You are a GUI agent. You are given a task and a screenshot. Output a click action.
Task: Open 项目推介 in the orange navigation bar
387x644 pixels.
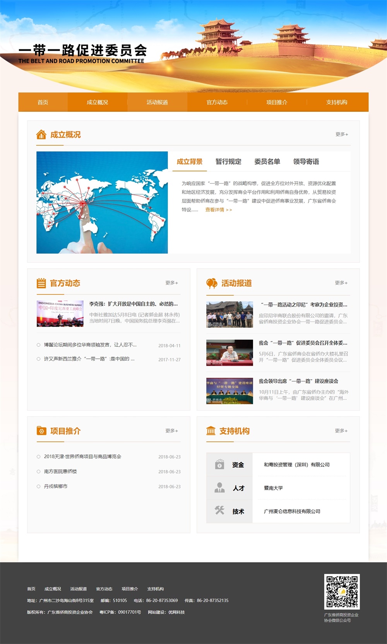[x=277, y=102]
